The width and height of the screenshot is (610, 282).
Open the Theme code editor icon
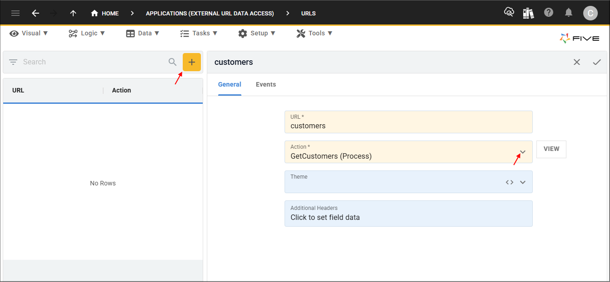[x=510, y=182]
